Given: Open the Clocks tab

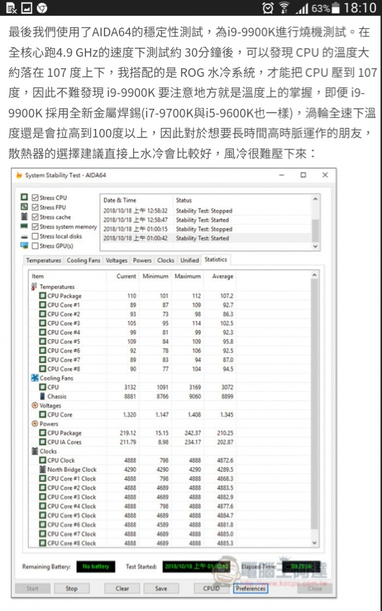Looking at the screenshot, I should point(166,260).
